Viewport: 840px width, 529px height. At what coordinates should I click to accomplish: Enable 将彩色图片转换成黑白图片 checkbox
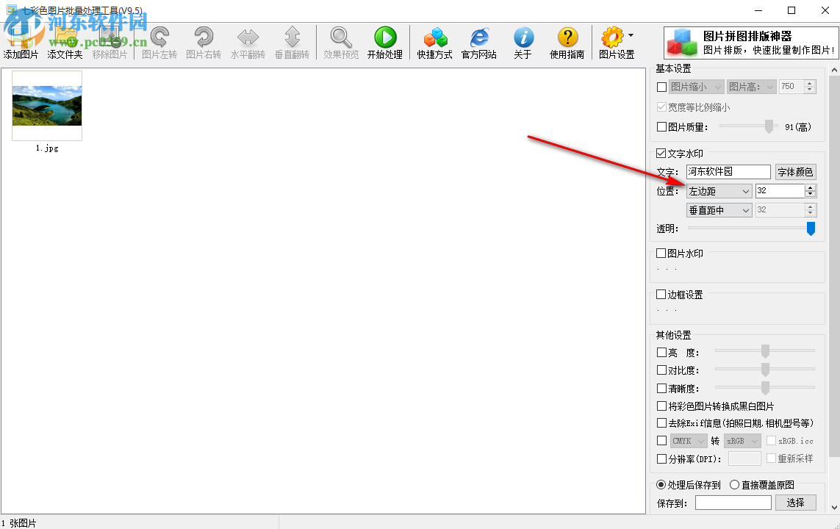pyautogui.click(x=661, y=406)
